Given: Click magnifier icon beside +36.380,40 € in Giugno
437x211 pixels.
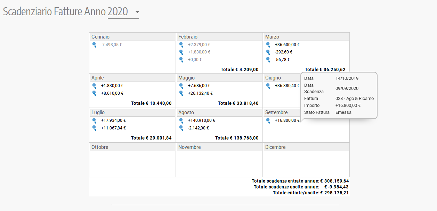Looking at the screenshot, I should pos(268,86).
